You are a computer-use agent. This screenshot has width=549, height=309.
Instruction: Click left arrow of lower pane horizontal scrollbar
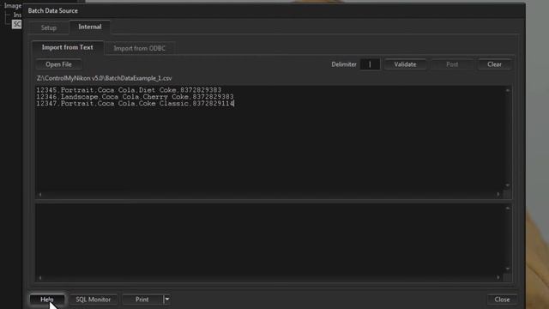tap(40, 278)
